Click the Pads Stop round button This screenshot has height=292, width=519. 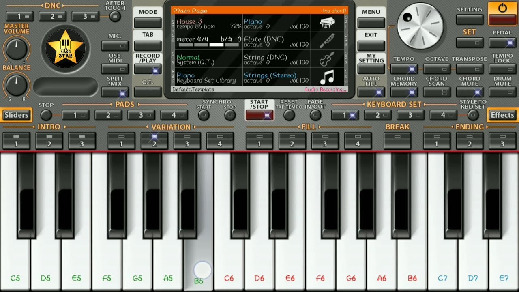46,115
